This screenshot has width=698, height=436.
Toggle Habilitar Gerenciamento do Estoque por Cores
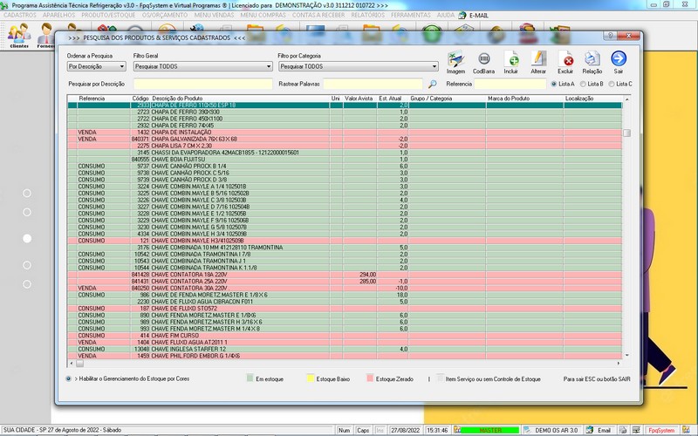(x=69, y=379)
